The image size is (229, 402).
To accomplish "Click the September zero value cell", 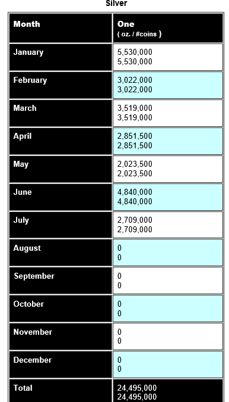I will point(168,281).
